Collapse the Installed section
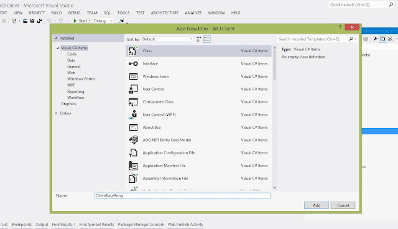Screen dimensions: 398x229 [x=56, y=38]
